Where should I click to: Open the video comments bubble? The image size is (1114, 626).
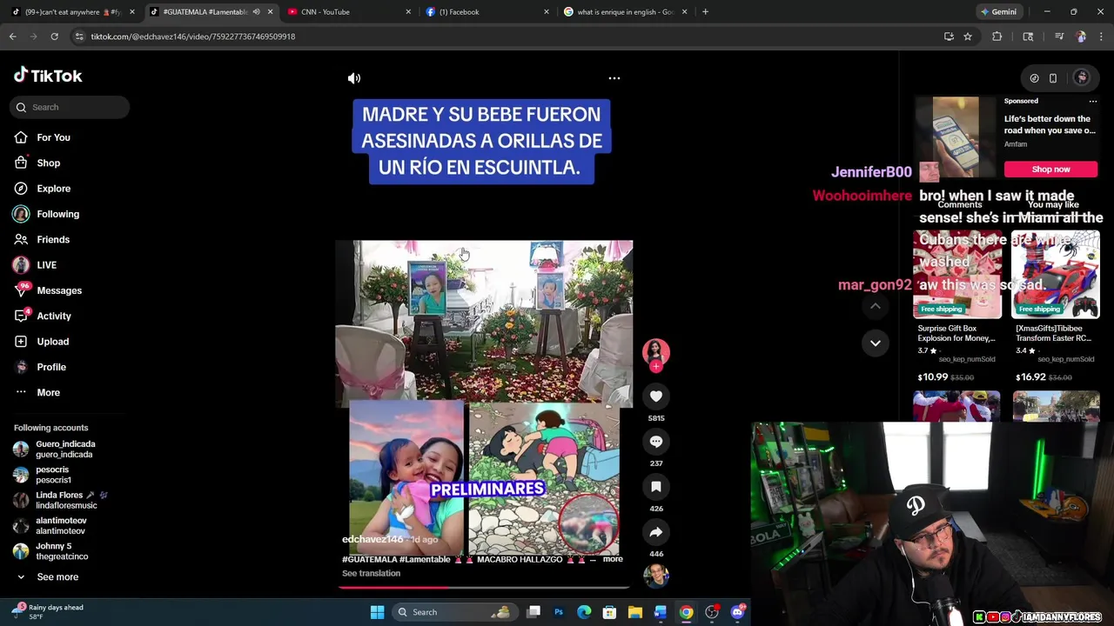[x=656, y=442]
